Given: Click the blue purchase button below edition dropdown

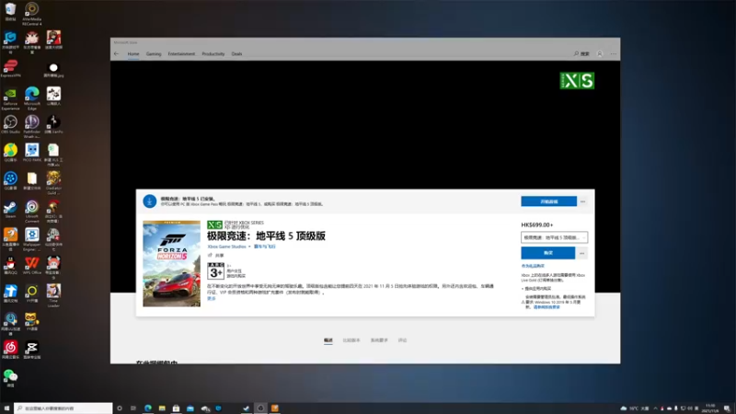Looking at the screenshot, I should [x=547, y=253].
